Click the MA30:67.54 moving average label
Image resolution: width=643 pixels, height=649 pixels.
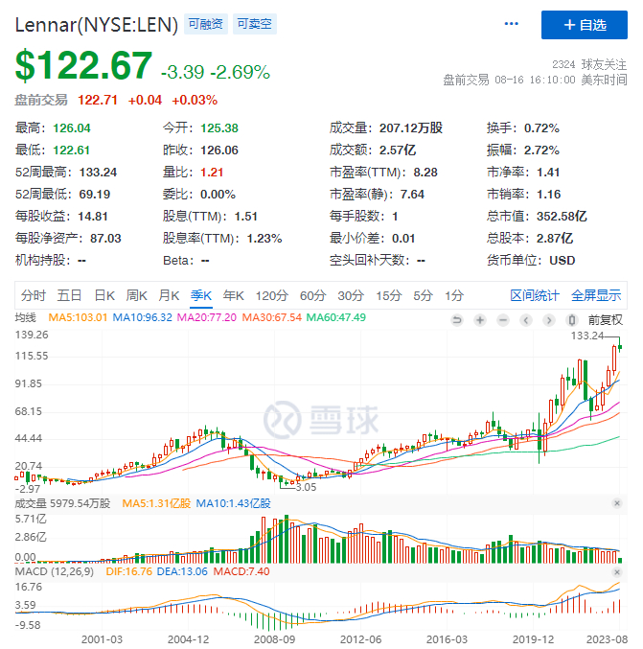click(x=272, y=317)
